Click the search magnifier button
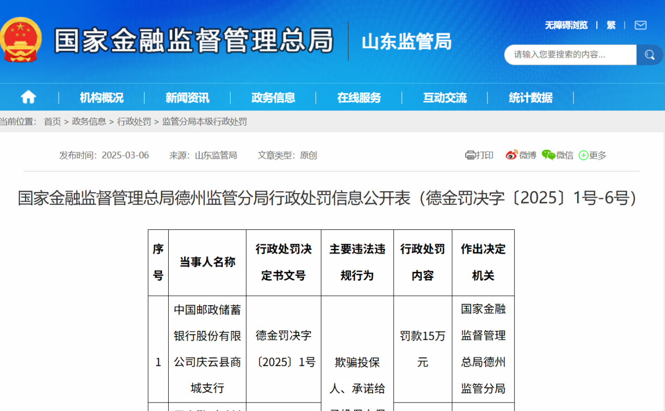Viewport: 665px width, 411px height. [650, 55]
